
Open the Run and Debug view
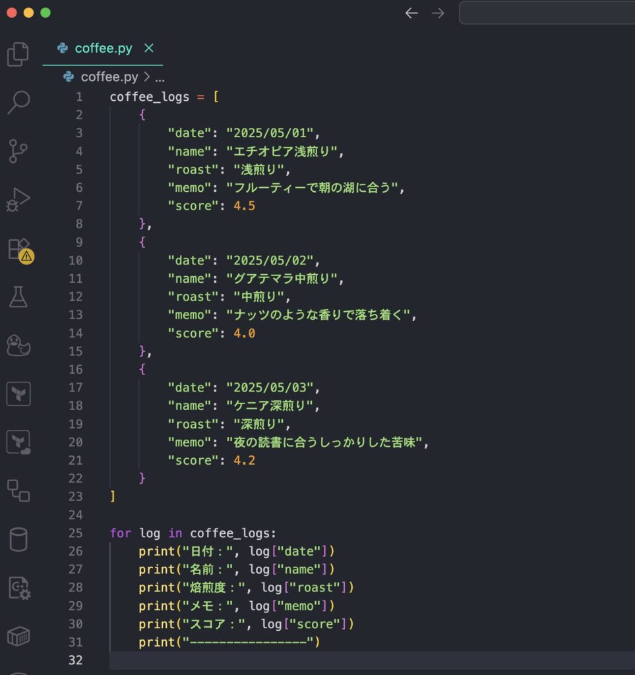[18, 200]
